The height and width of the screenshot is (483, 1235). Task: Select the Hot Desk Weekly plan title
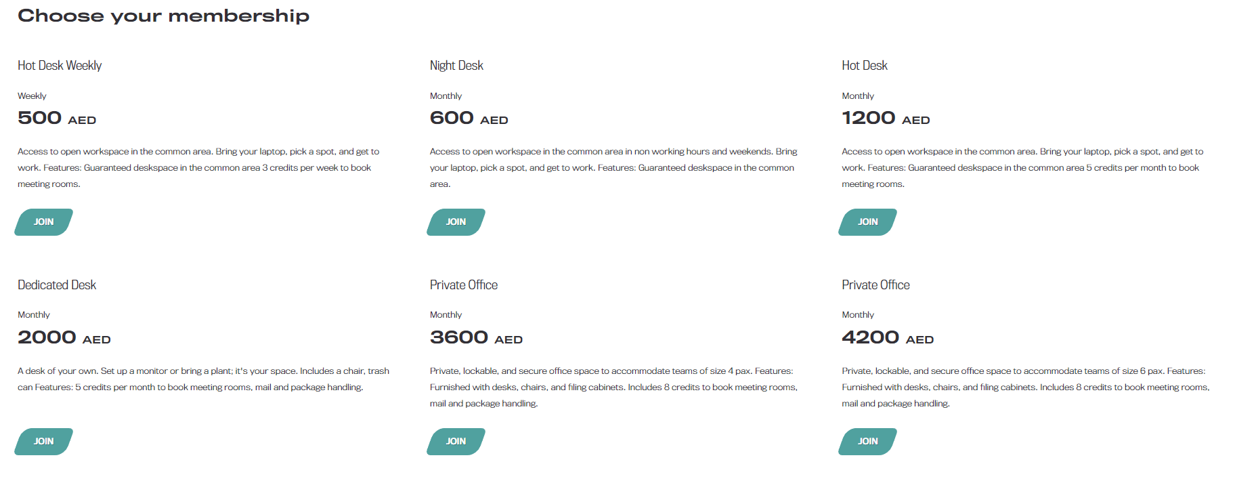click(x=60, y=65)
